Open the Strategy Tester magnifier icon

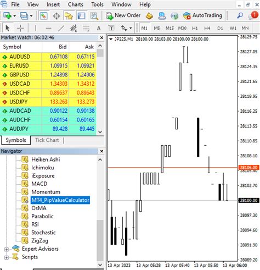(x=94, y=16)
